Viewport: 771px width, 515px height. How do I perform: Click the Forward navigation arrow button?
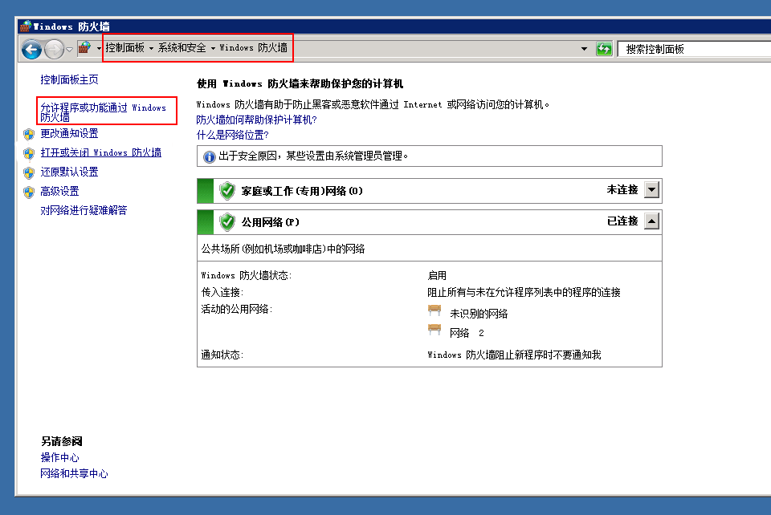[54, 50]
